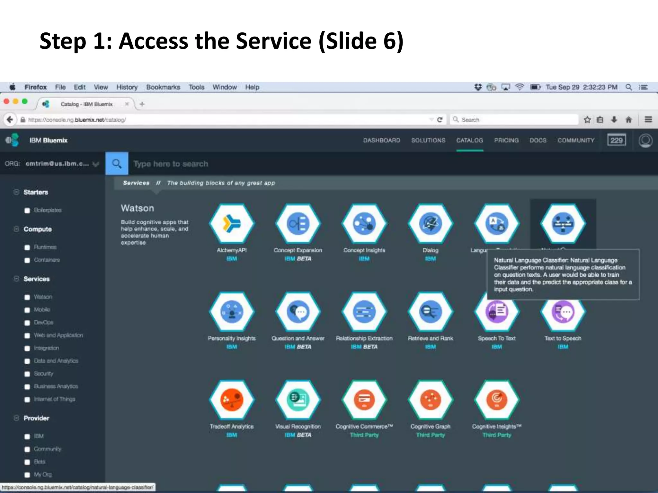The height and width of the screenshot is (493, 658).
Task: Click the Firefox Search box
Action: (514, 120)
